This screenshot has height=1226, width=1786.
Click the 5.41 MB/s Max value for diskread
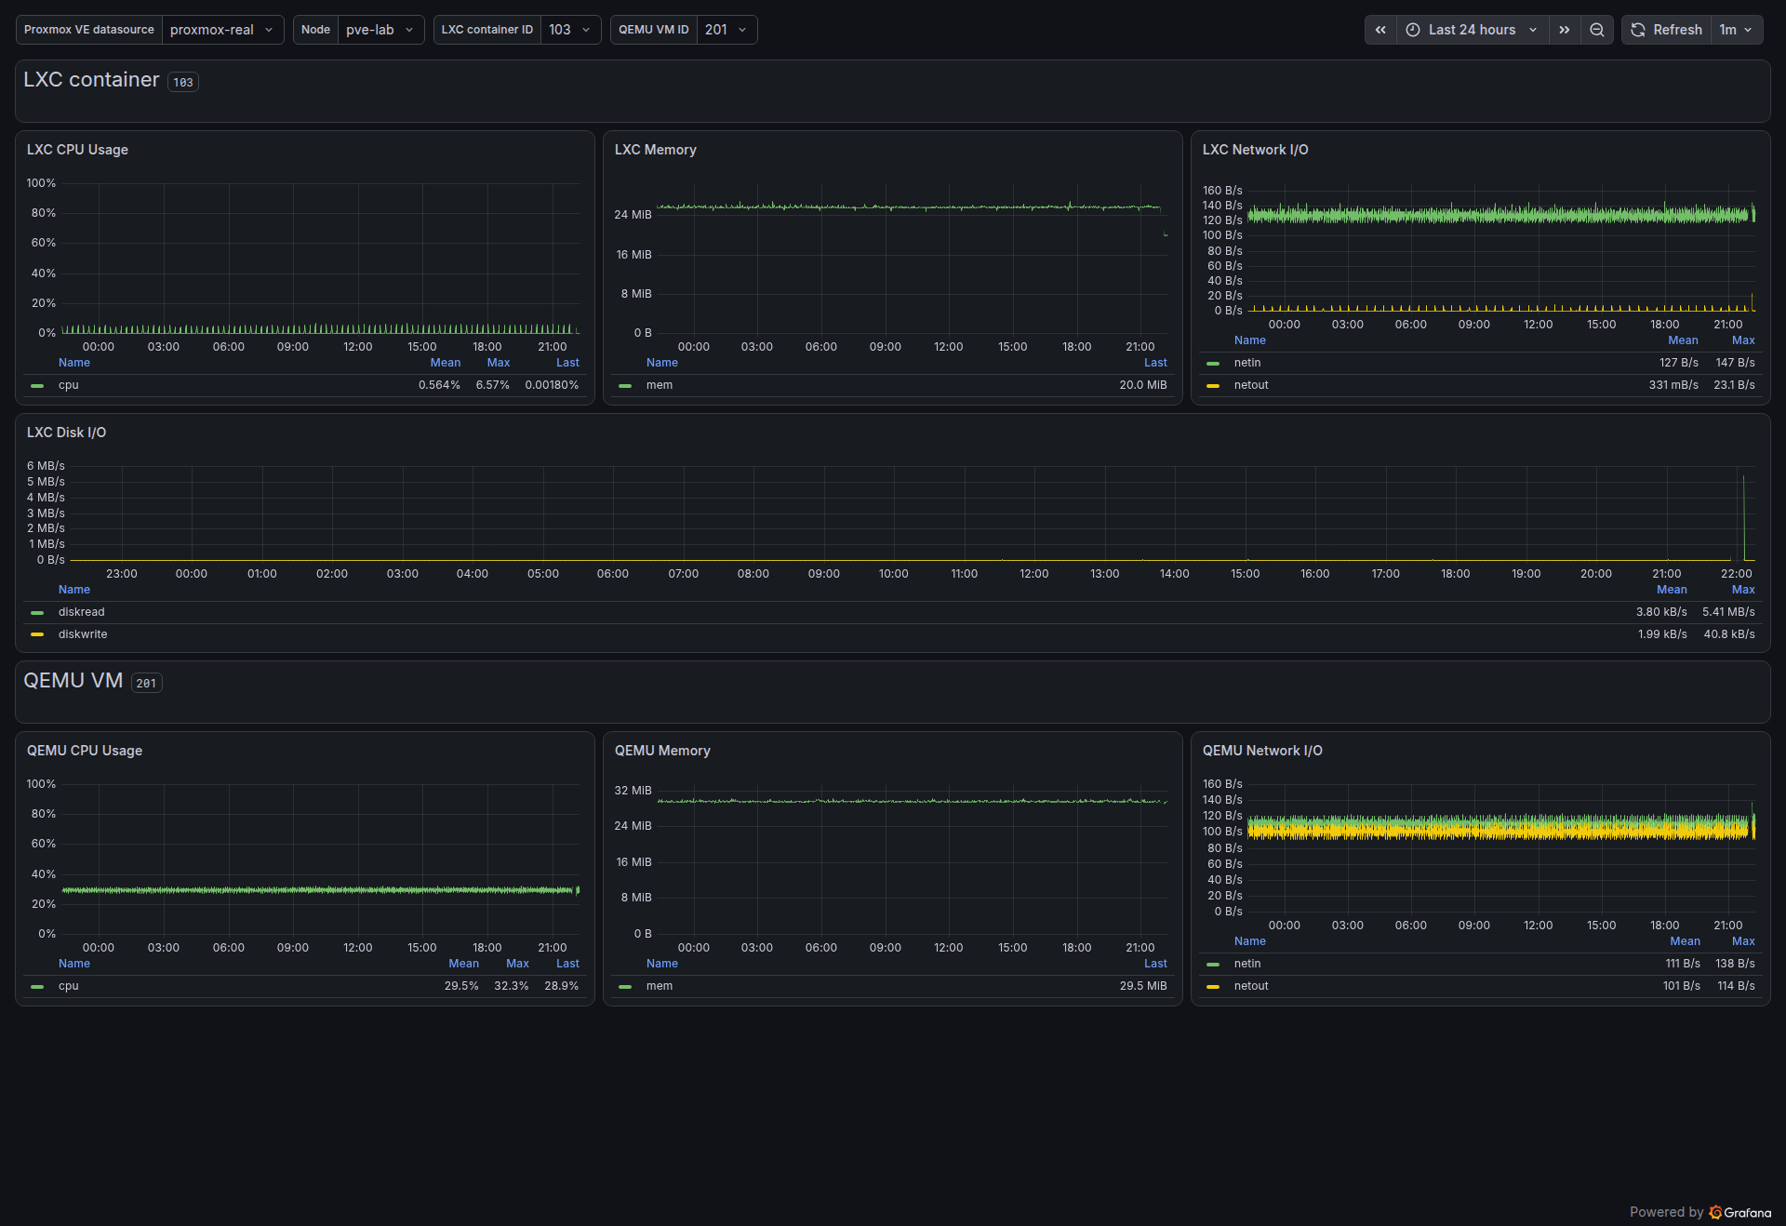tap(1728, 612)
